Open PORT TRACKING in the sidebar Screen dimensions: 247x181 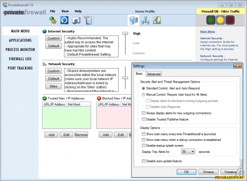point(20,68)
